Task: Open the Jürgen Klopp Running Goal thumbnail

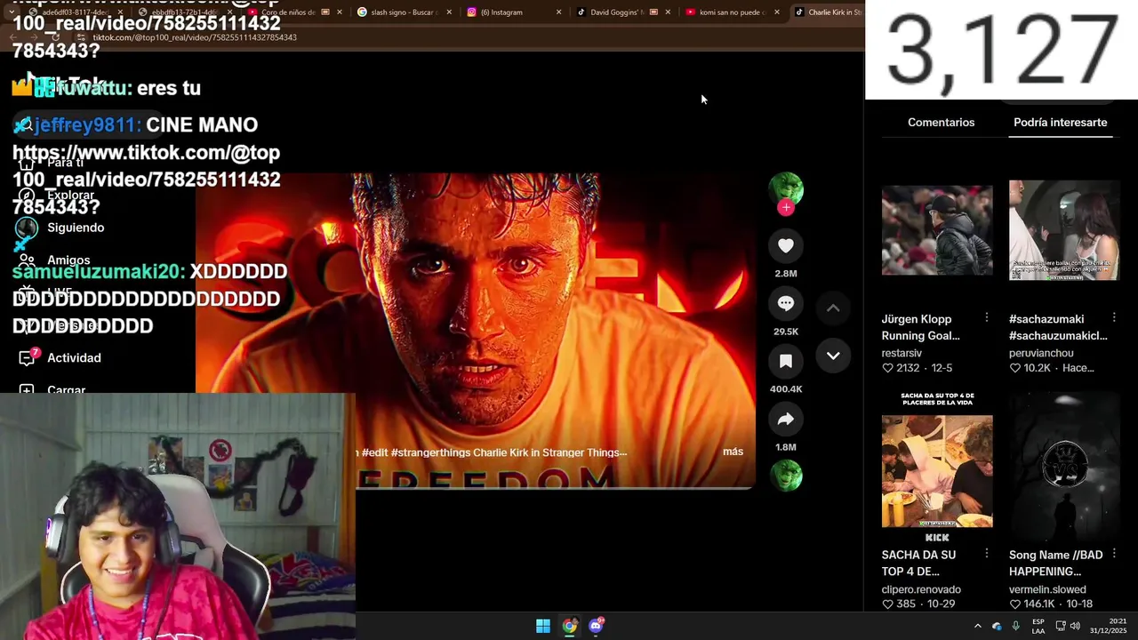Action: (937, 230)
